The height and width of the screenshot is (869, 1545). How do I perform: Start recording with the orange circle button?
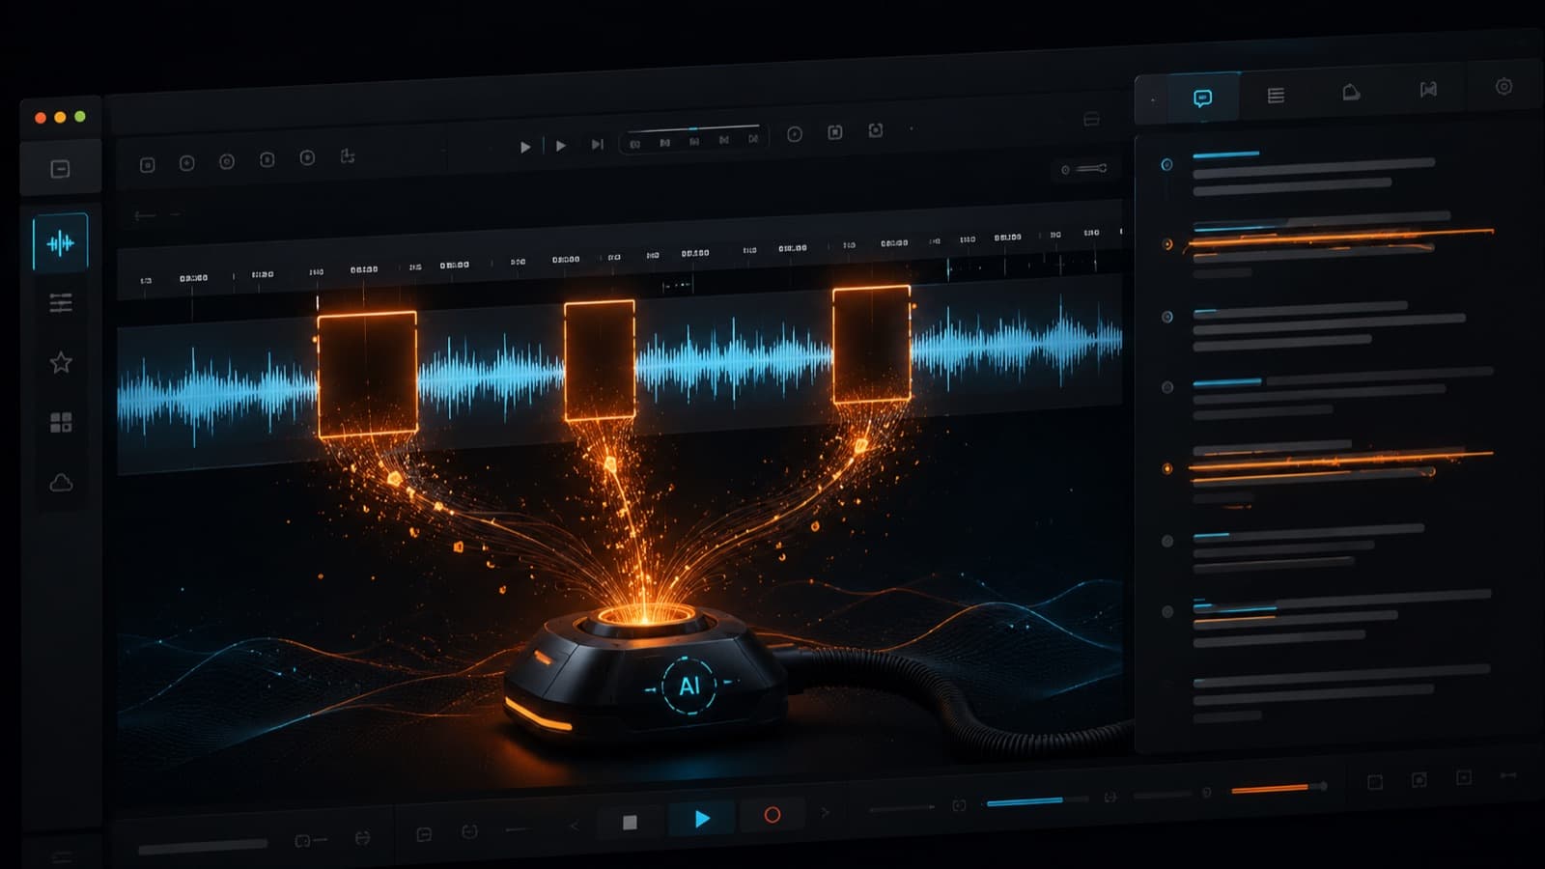[x=772, y=815]
